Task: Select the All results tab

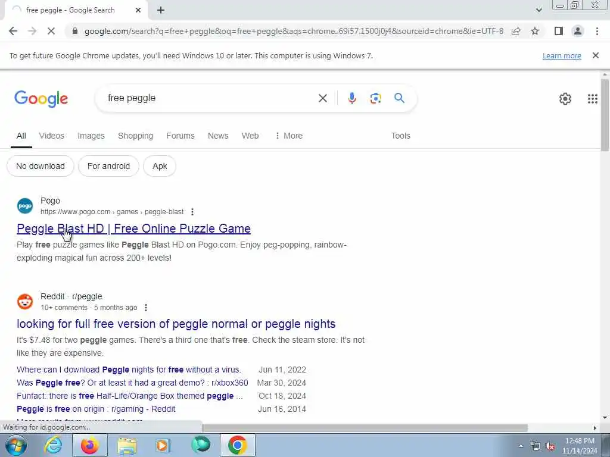Action: 21,136
